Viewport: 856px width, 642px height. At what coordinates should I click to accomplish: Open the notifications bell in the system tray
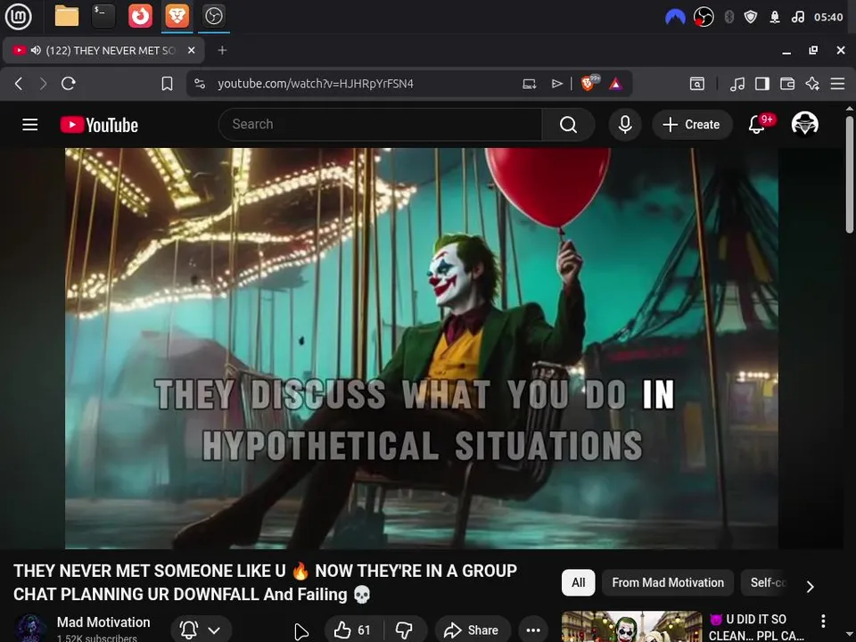[x=775, y=18]
